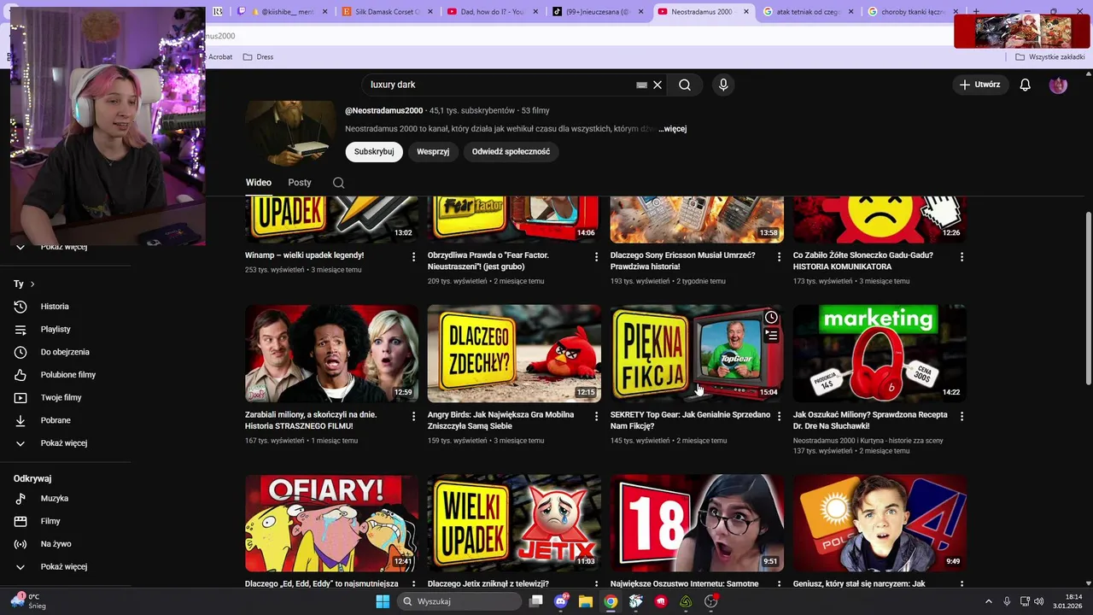Clear the search box with the X icon

tap(658, 85)
